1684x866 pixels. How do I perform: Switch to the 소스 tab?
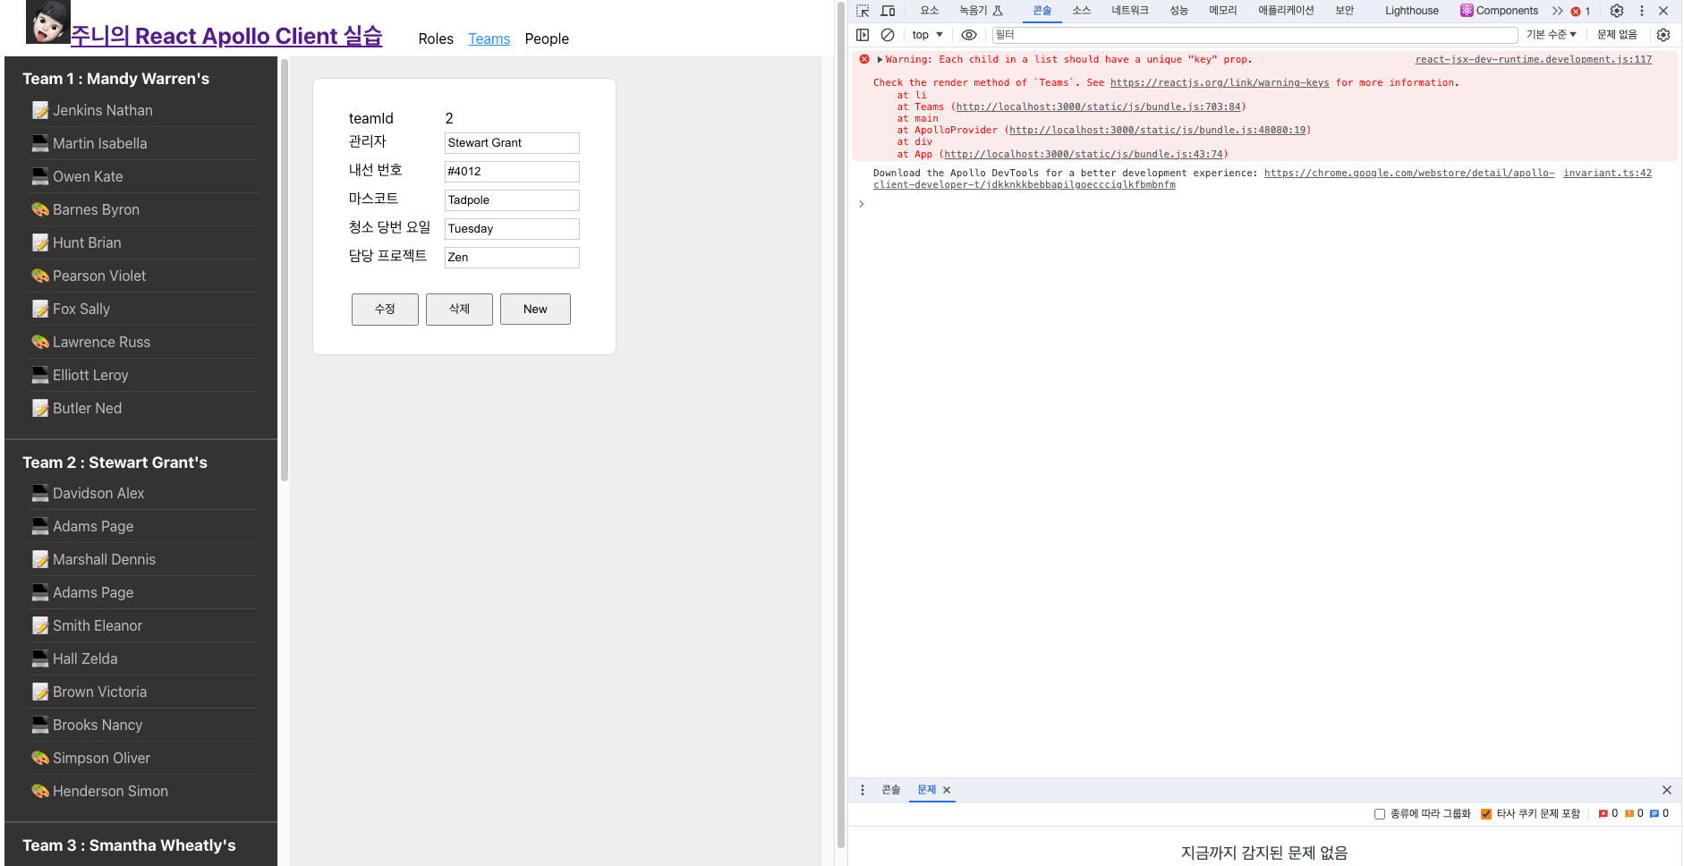tap(1082, 11)
